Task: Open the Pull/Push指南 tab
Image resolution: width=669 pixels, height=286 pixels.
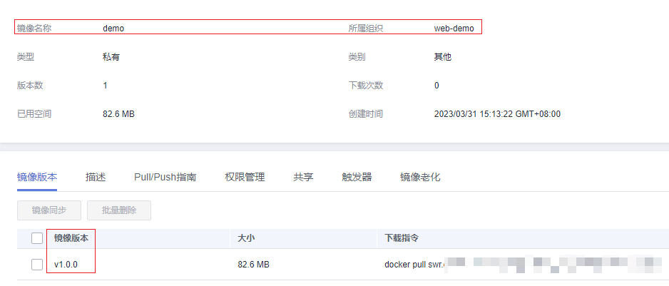Action: click(165, 177)
